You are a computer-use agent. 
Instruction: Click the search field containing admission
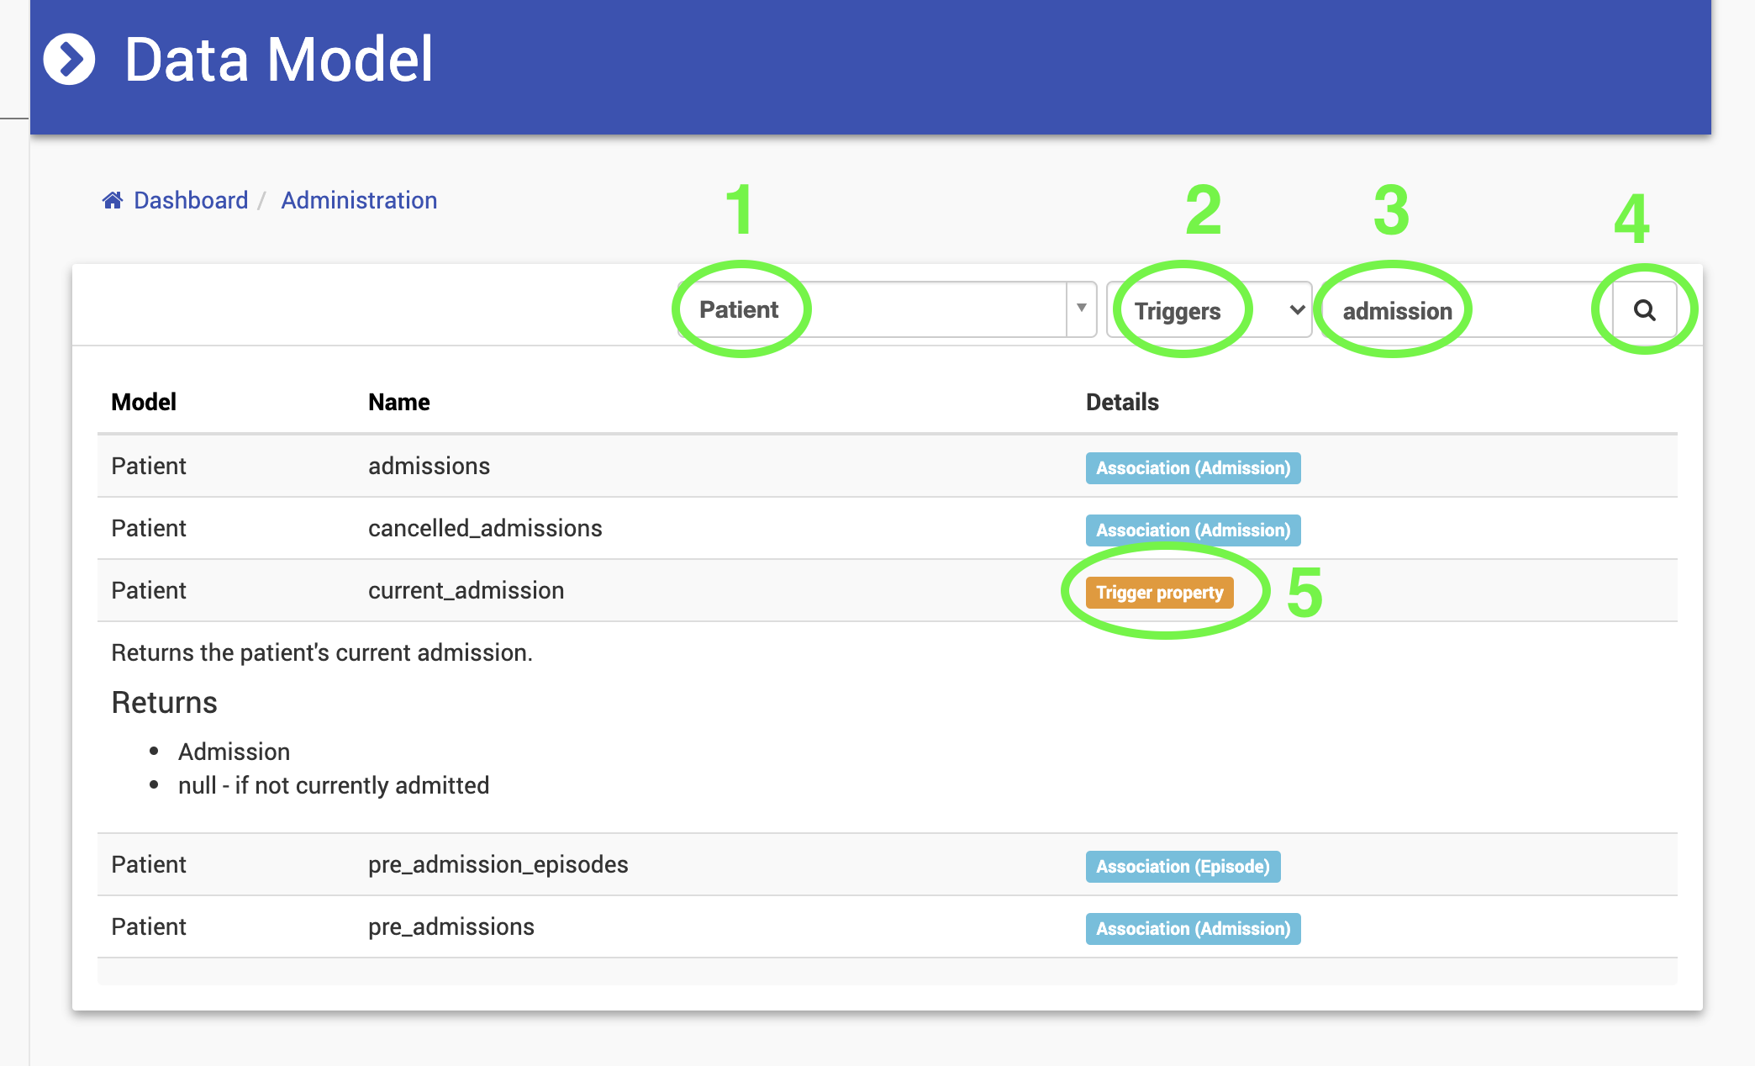pos(1464,310)
